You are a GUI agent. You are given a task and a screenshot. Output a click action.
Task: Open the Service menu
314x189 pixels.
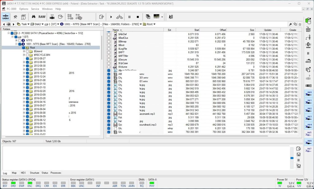(35, 9)
